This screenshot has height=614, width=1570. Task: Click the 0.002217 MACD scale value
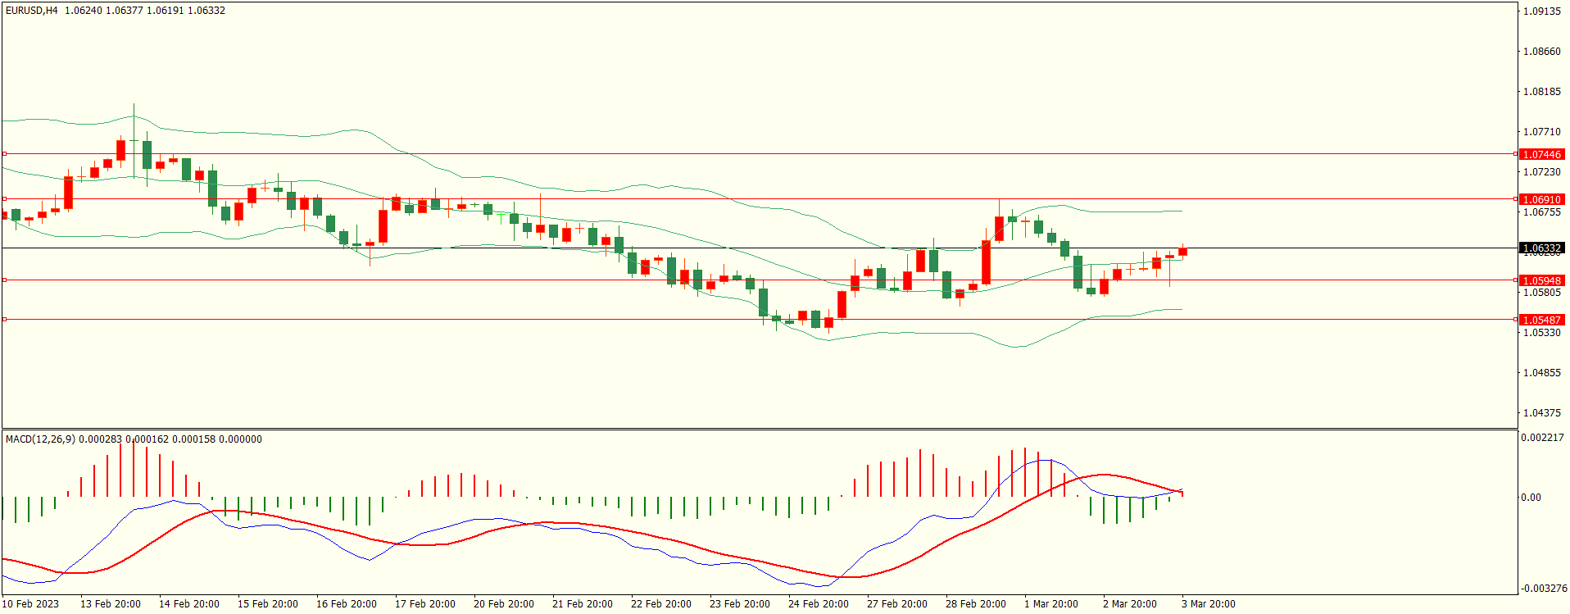1542,438
